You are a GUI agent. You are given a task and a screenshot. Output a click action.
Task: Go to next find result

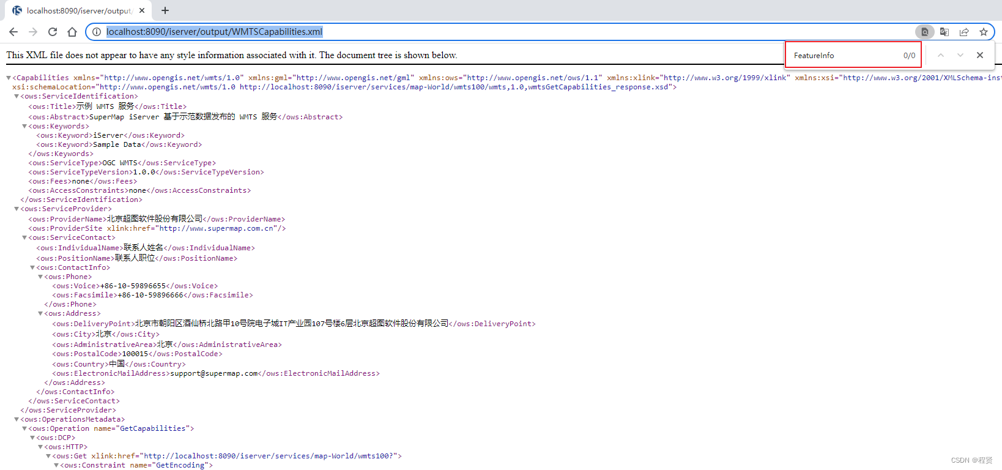(x=960, y=55)
